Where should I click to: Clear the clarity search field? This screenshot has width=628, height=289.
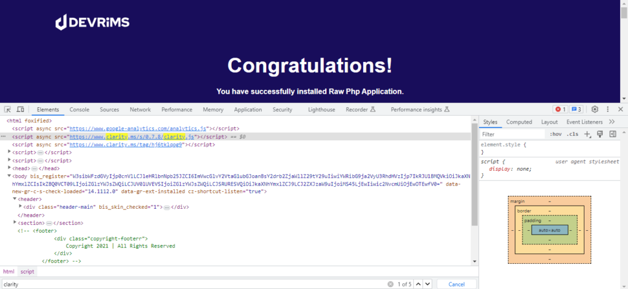click(x=391, y=284)
